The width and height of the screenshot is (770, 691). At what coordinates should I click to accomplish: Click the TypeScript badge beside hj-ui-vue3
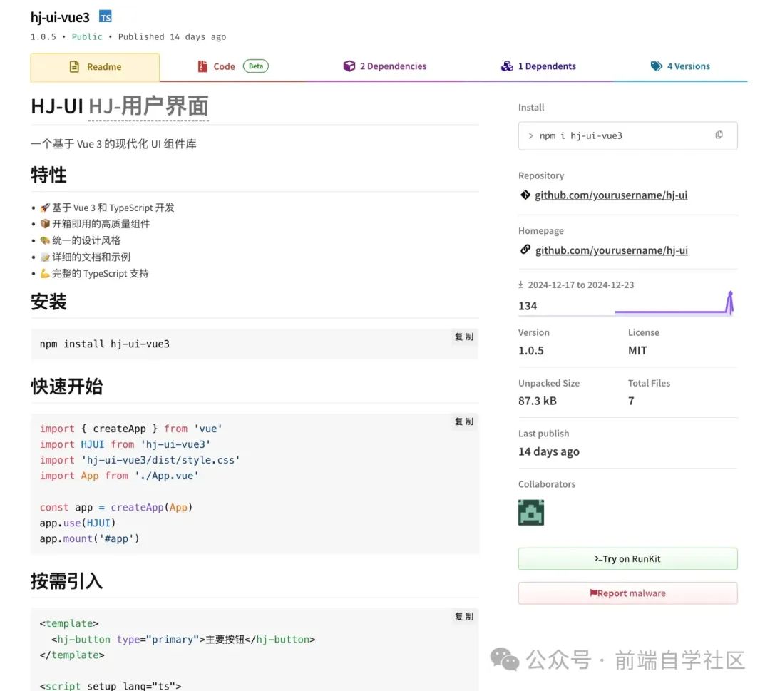(x=105, y=16)
